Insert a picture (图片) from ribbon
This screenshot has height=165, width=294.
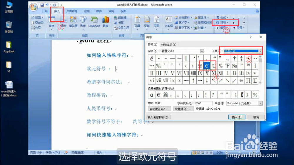(x=64, y=22)
